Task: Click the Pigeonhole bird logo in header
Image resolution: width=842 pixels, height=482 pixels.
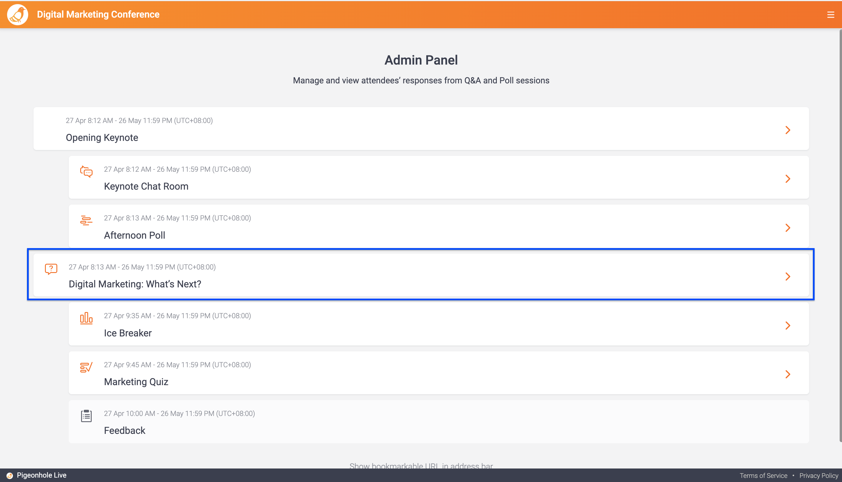Action: point(18,14)
